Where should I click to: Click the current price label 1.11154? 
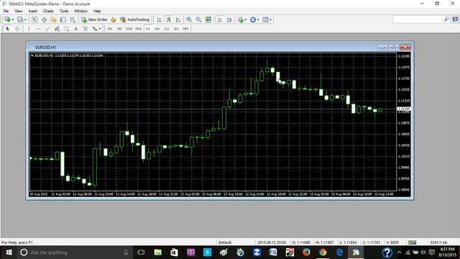(x=404, y=109)
